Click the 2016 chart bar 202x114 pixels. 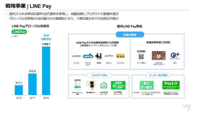[x=19, y=90]
